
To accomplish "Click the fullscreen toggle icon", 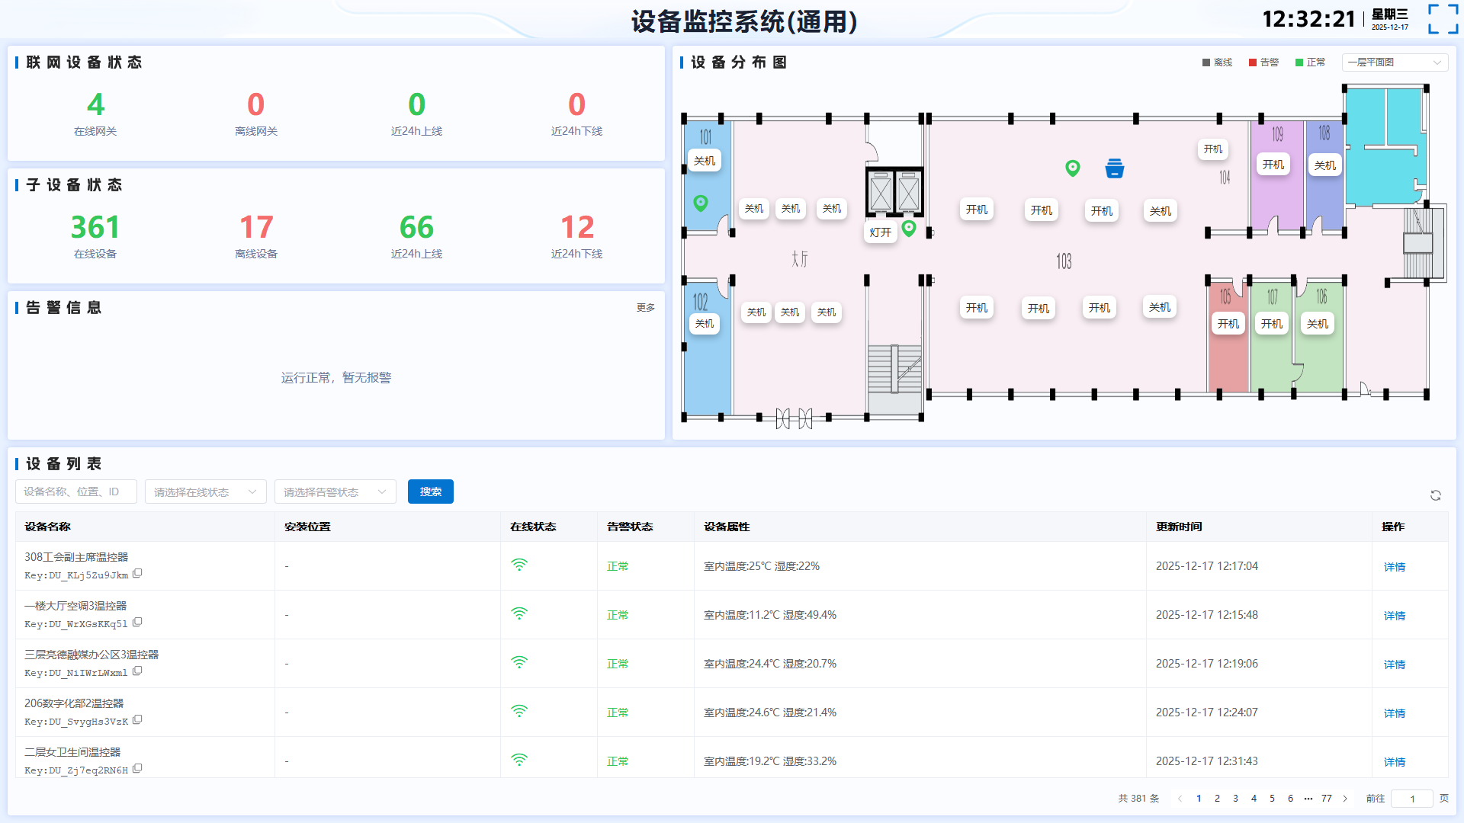I will click(1443, 19).
